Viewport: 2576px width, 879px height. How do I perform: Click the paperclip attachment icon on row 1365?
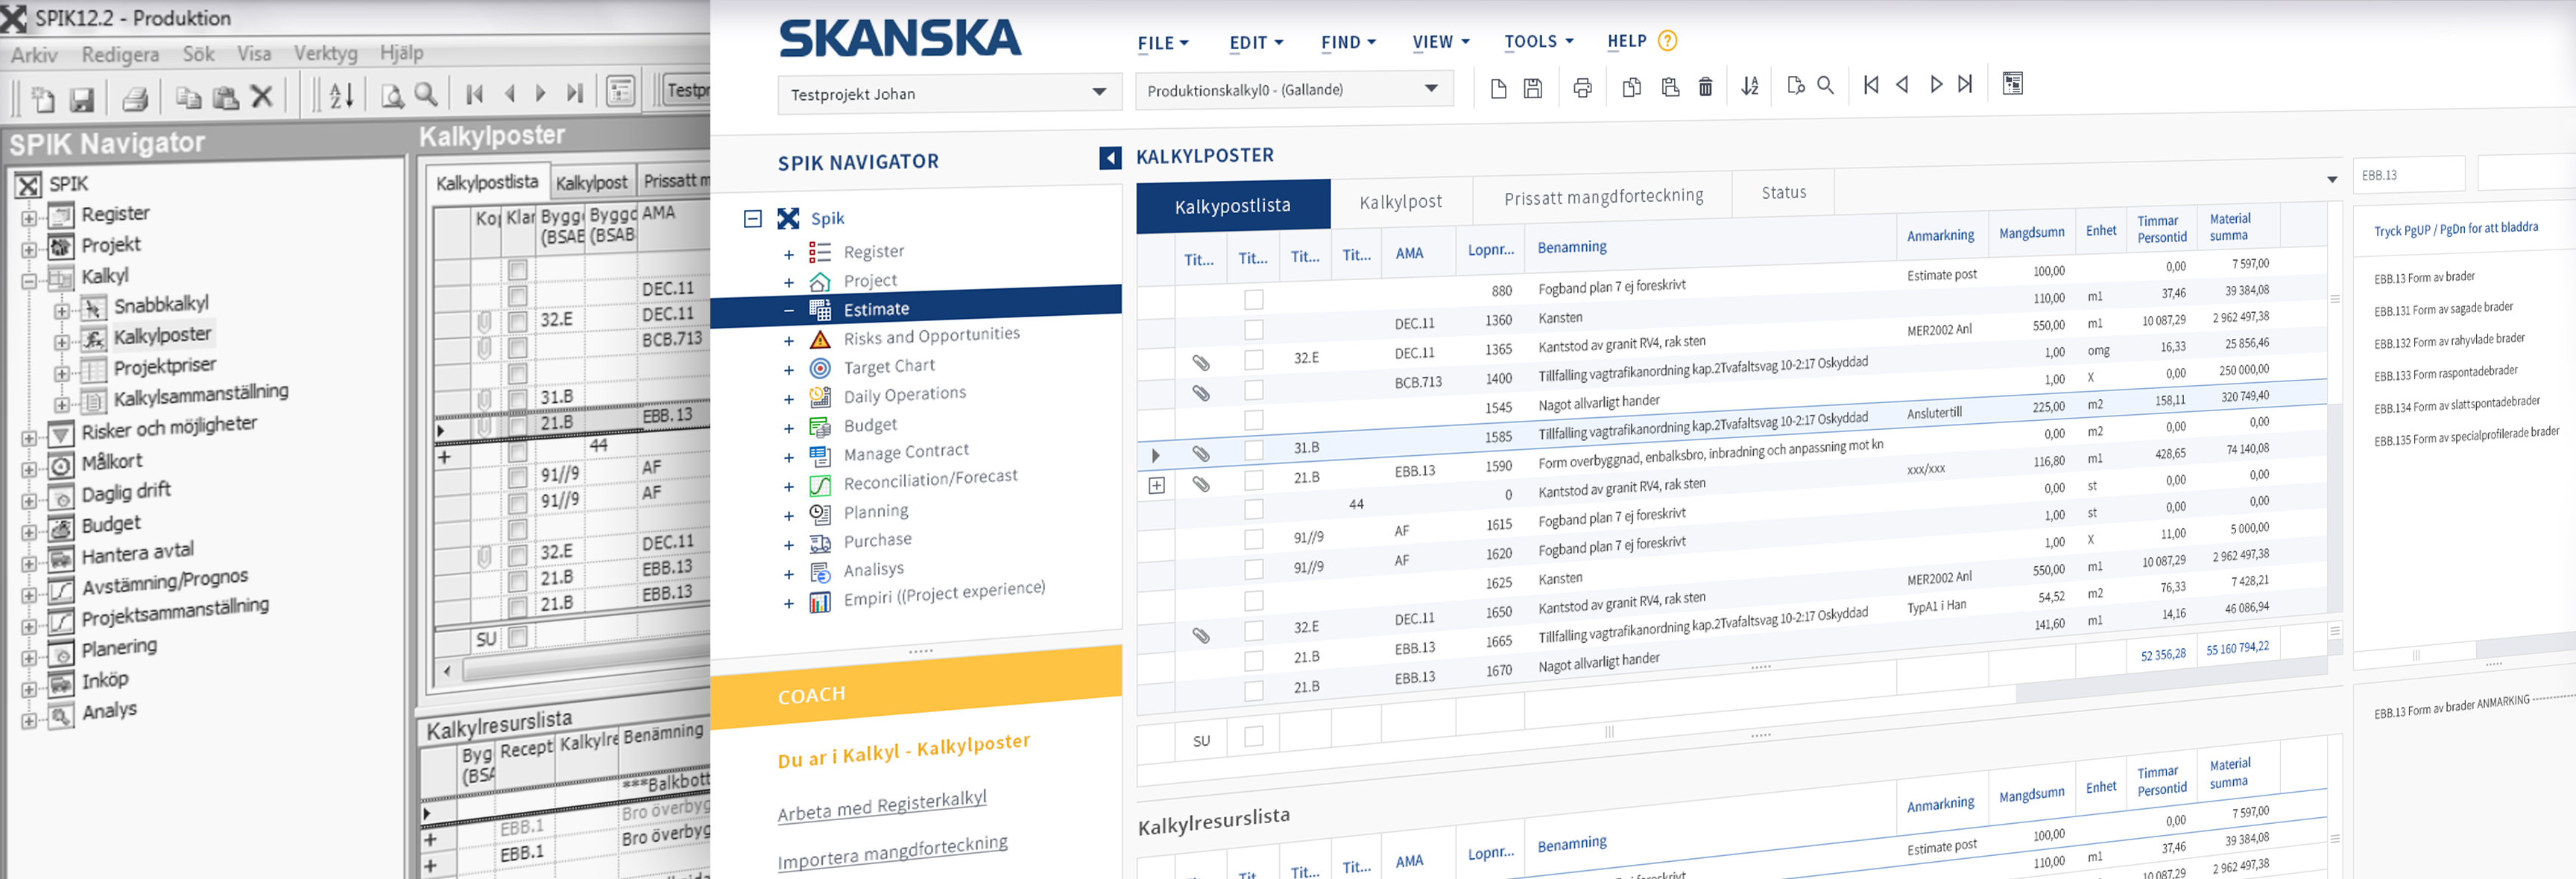1201,363
